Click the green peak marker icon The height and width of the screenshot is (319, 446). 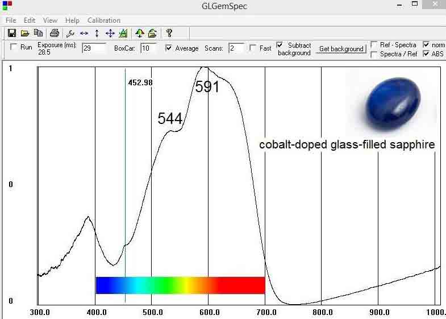click(123, 33)
